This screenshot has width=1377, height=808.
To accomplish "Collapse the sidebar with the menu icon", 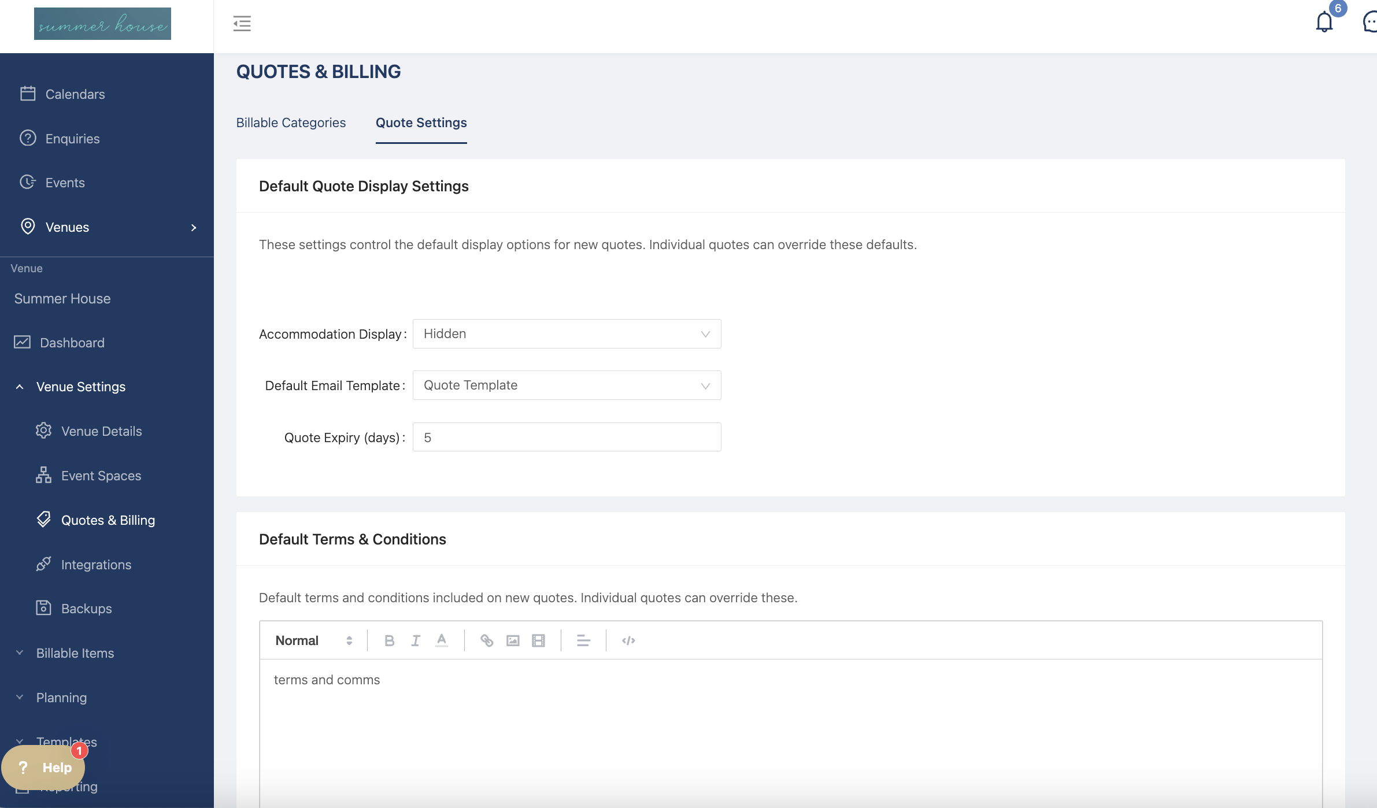I will coord(242,24).
